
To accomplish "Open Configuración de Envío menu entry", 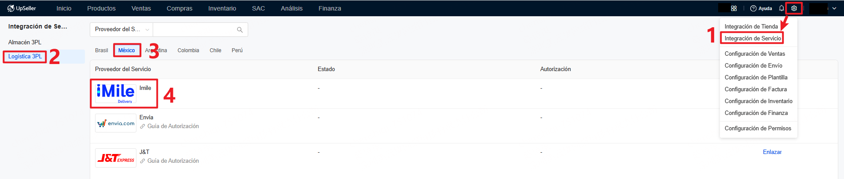I will [753, 66].
